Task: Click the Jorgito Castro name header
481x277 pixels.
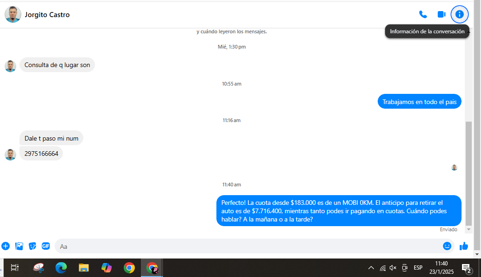Action: tap(47, 15)
